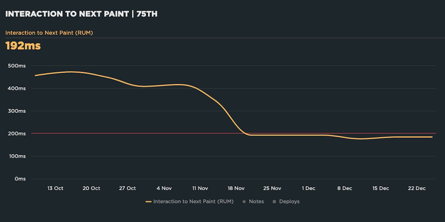Click the 25 Nov x-axis label
Viewport: 445px width, 222px height.
(x=272, y=188)
